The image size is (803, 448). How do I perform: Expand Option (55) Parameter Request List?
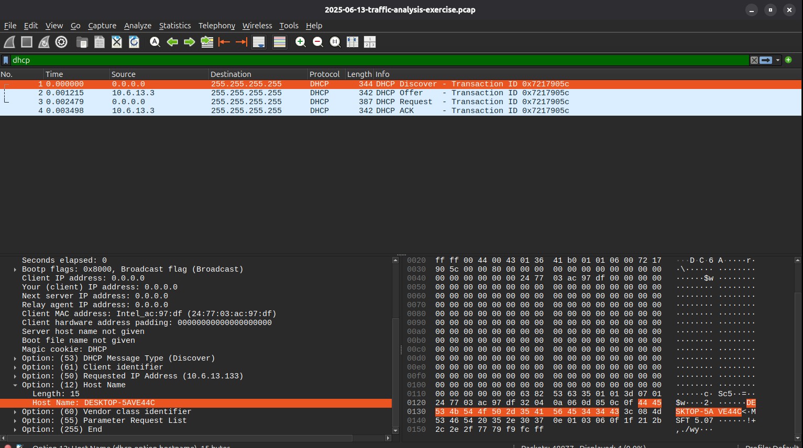15,421
